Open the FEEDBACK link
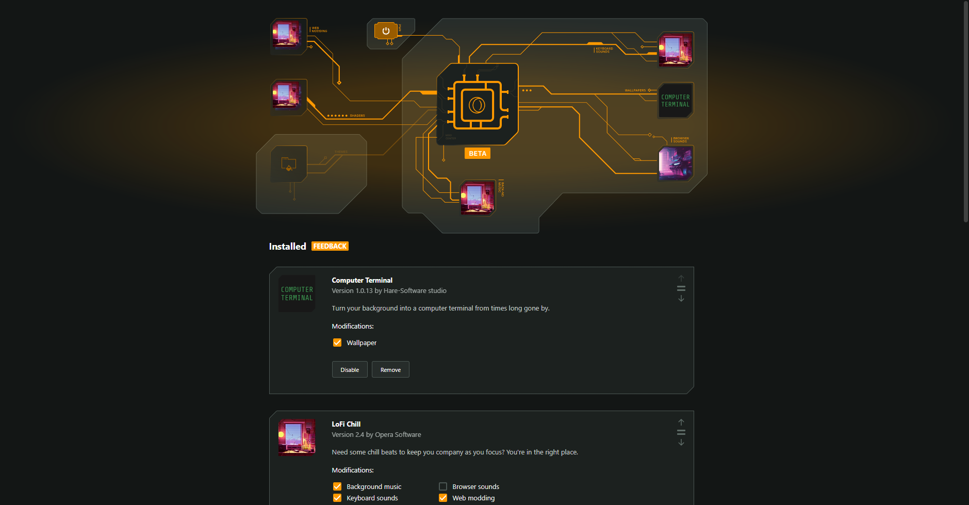This screenshot has height=505, width=969. tap(330, 246)
